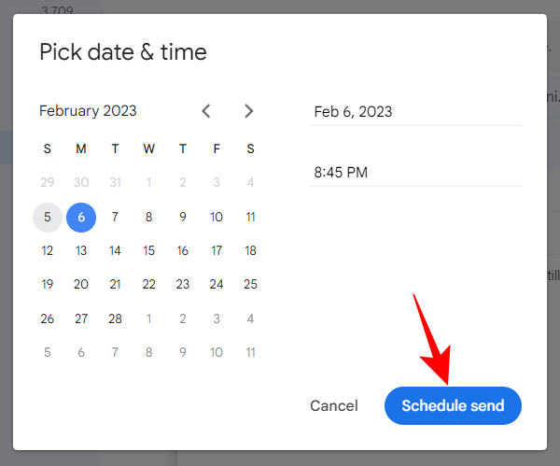Screen dimensions: 560x466
Task: Click the time field showing 8:45 PM
Action: point(415,172)
